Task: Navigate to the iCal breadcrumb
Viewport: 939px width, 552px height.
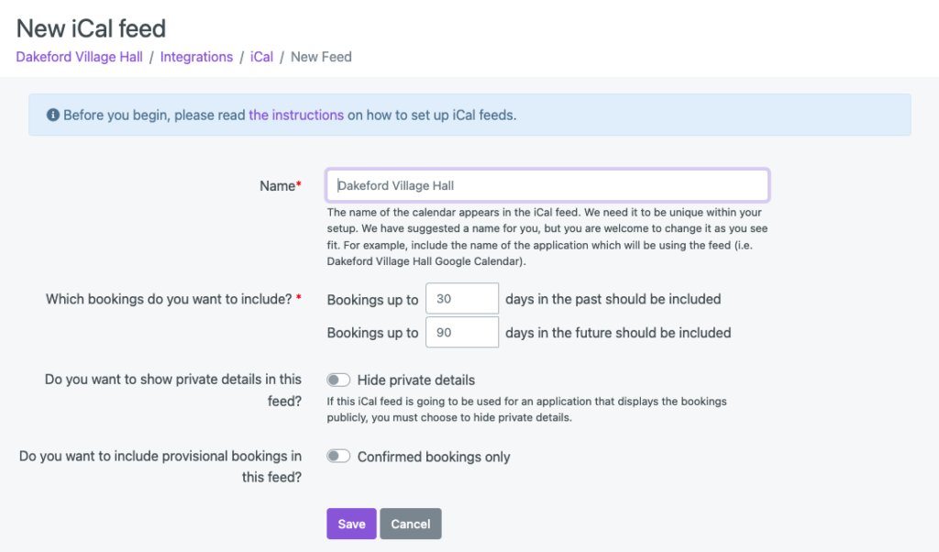Action: coord(261,57)
